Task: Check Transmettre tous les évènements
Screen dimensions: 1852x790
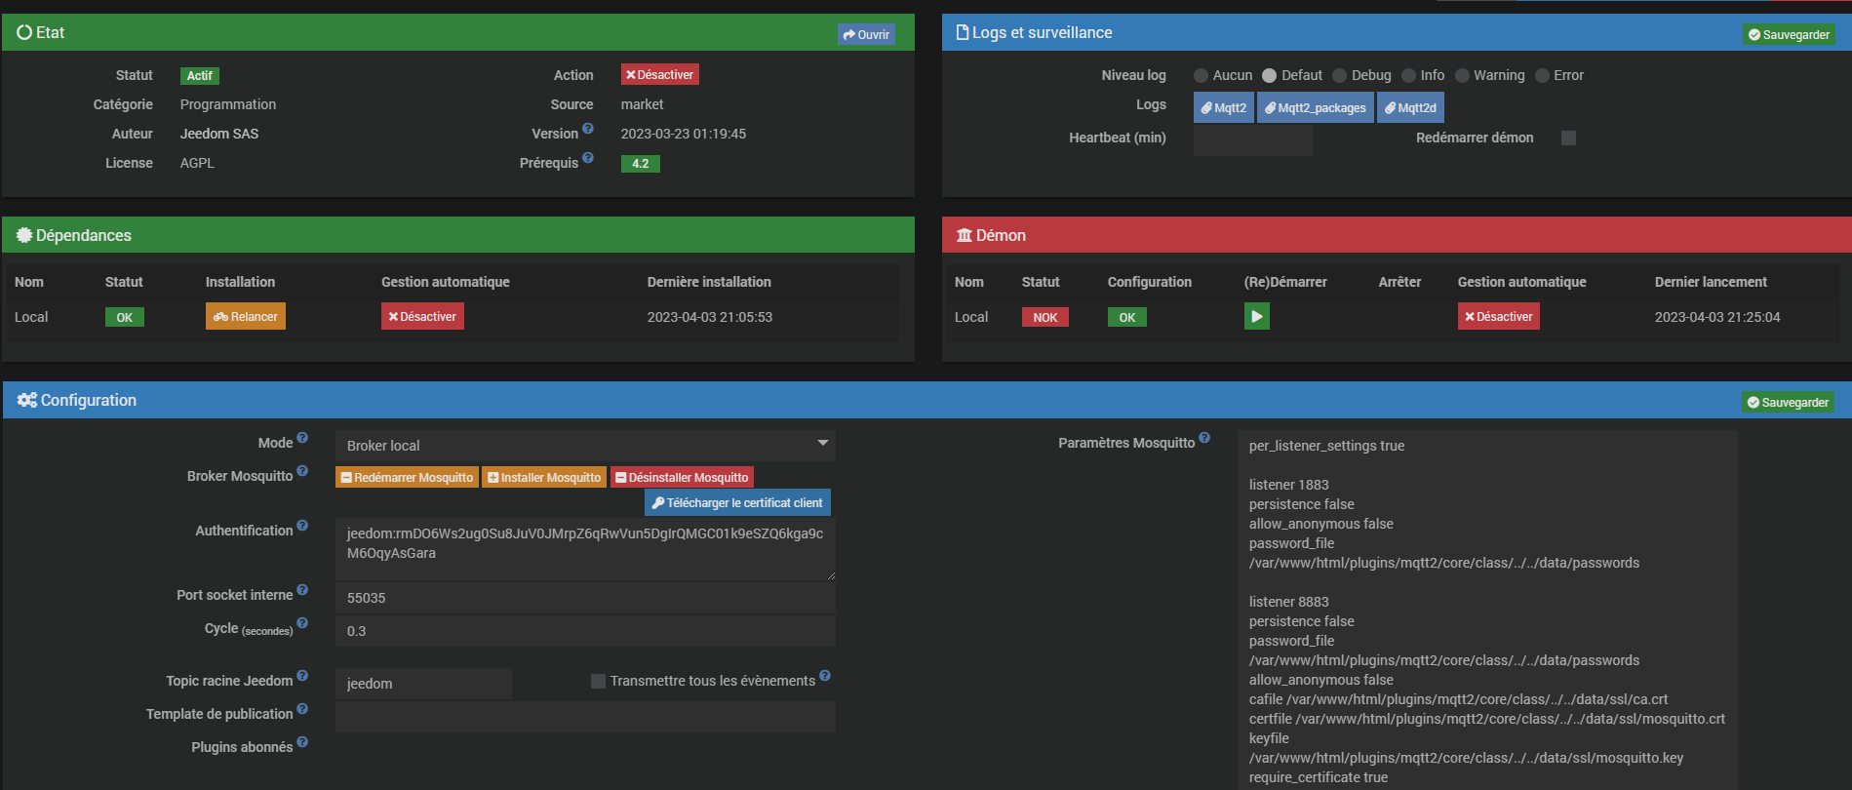Action: [599, 682]
